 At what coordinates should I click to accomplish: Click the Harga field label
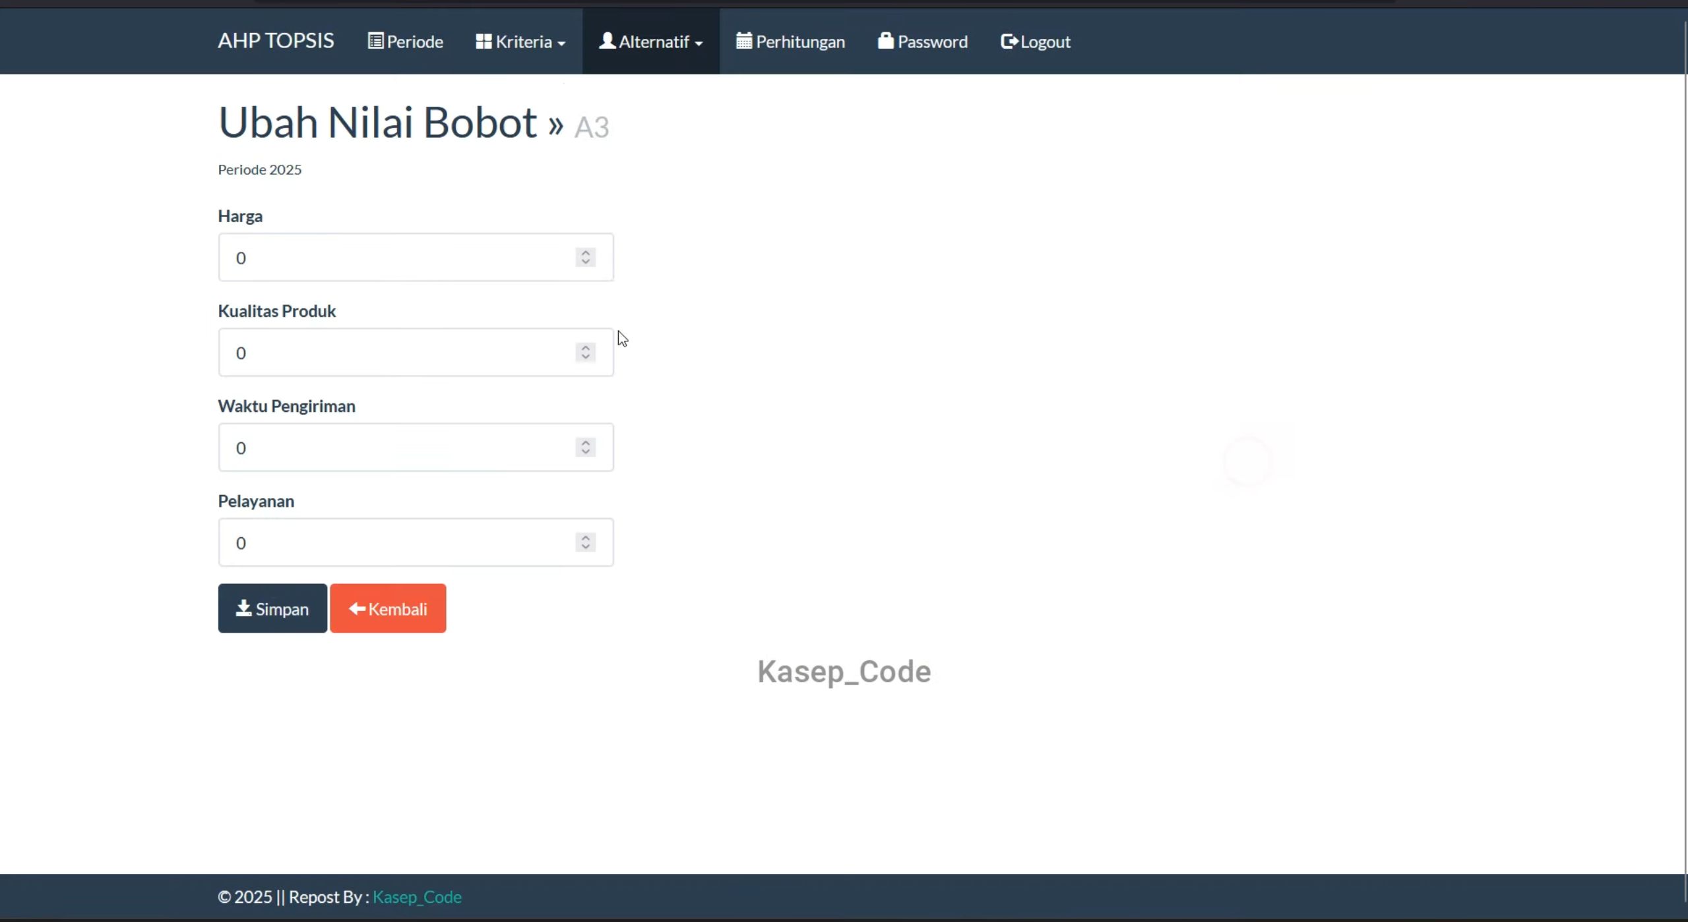point(240,216)
